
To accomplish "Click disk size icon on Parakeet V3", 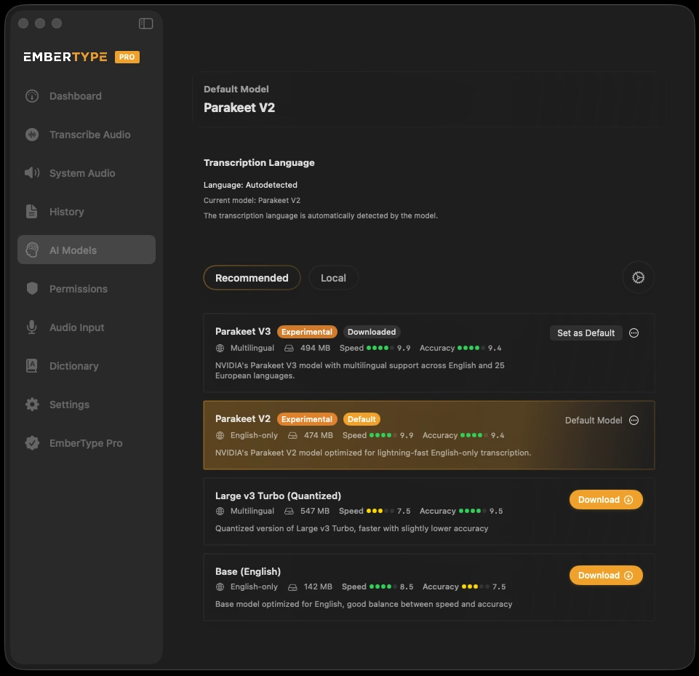I will pyautogui.click(x=289, y=349).
